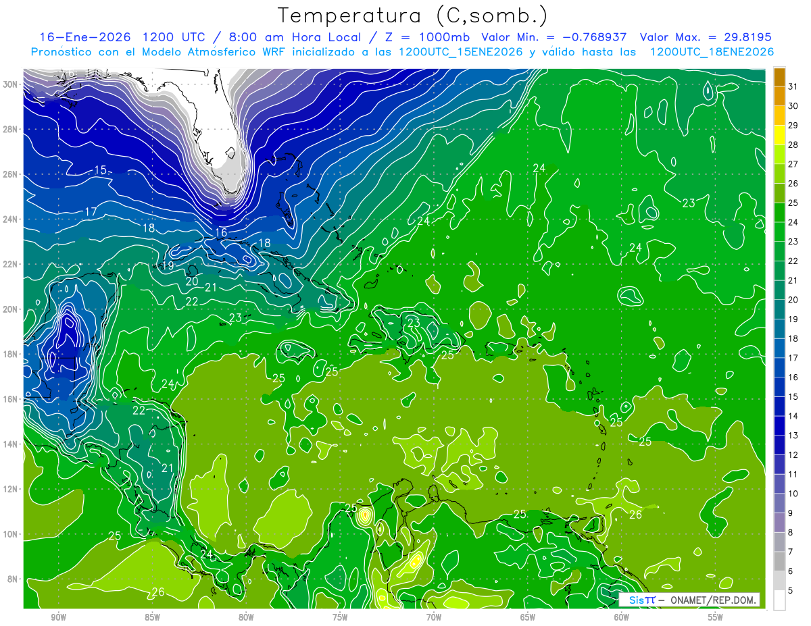This screenshot has height=626, width=811.
Task: Click colorbar legend value "28"
Action: 793,145
